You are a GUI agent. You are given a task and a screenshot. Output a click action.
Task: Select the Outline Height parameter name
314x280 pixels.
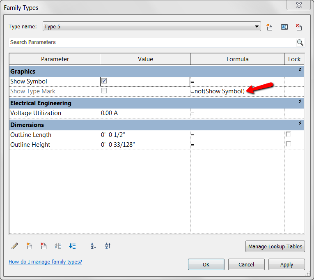30,145
